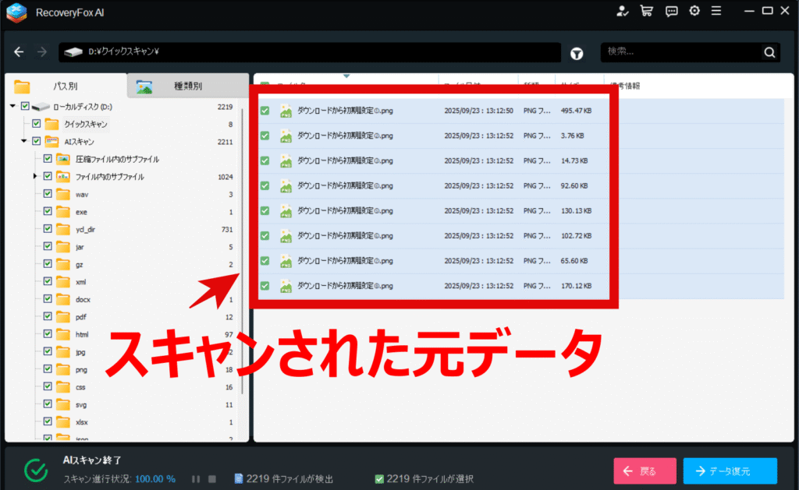Collapse the ローカルディスク (D:) tree node
Screen dimensions: 799x490
coord(13,106)
